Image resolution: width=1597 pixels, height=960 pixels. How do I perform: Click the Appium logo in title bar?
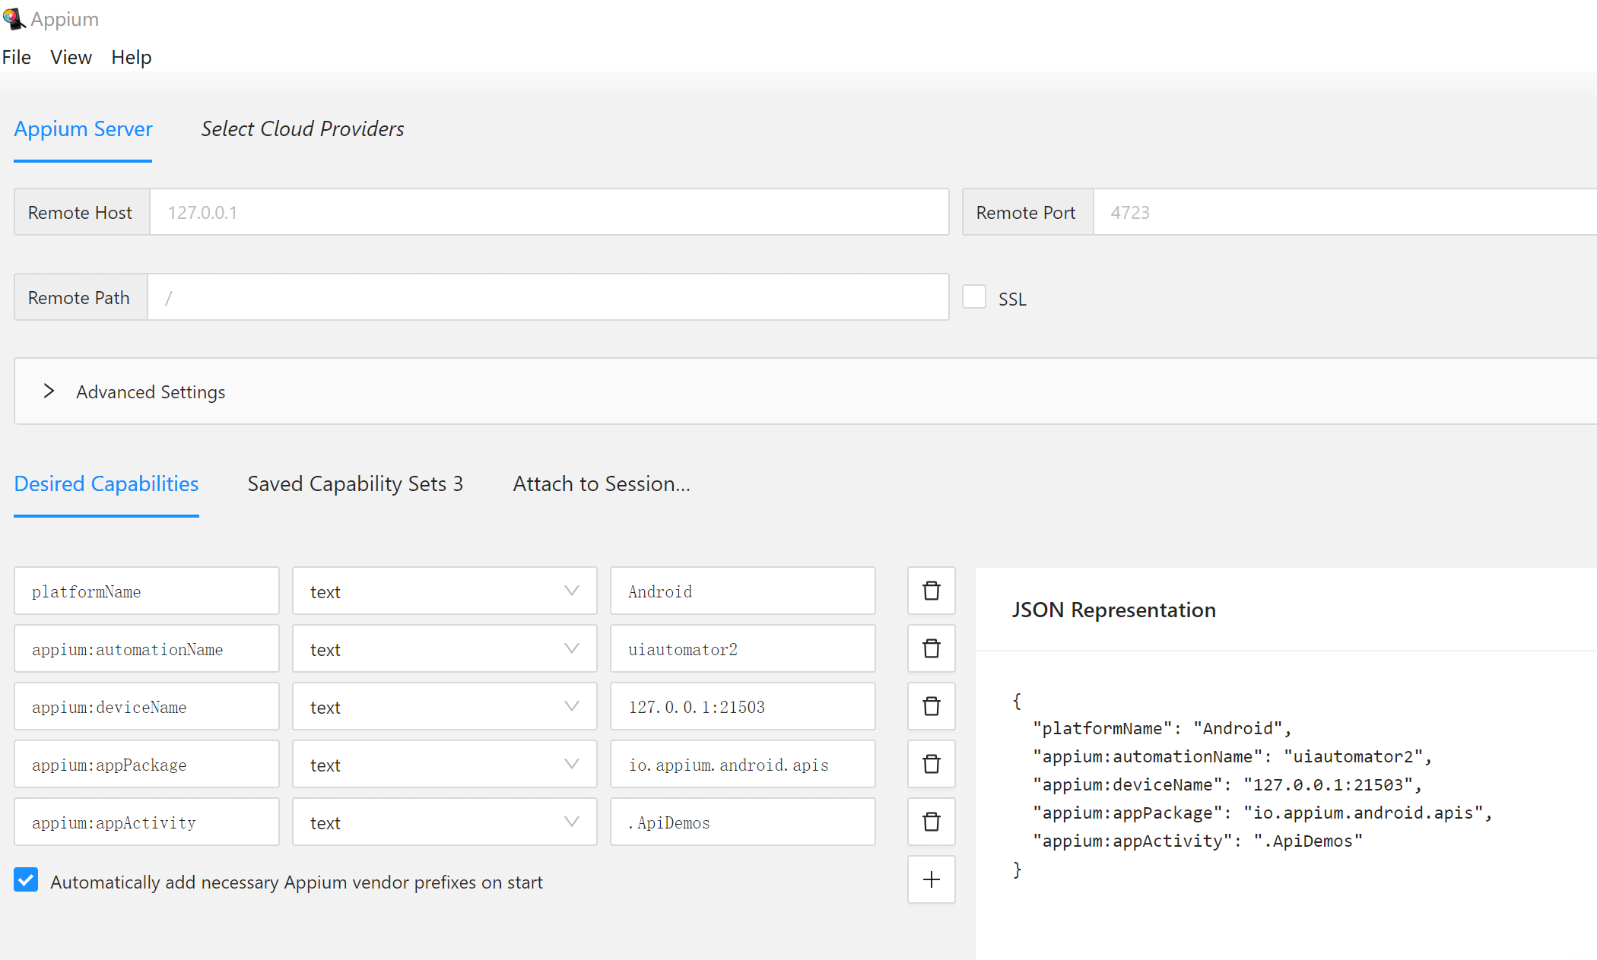[x=14, y=18]
